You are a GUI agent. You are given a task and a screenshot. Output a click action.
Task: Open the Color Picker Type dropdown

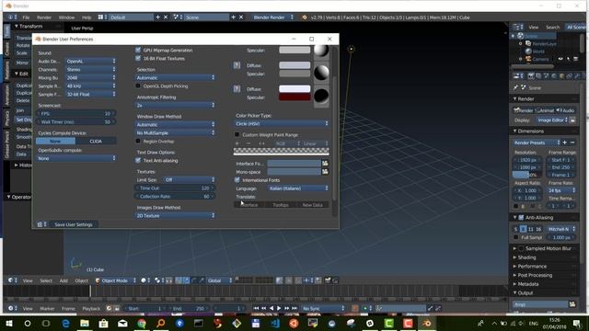click(282, 123)
